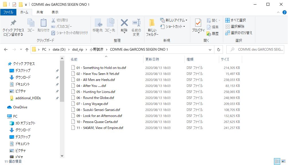Click New folder icon in title bar
The height and width of the screenshot is (165, 288).
click(x=21, y=4)
